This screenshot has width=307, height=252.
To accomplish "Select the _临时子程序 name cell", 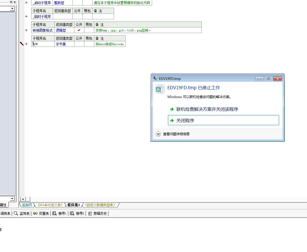I will (x=42, y=17).
